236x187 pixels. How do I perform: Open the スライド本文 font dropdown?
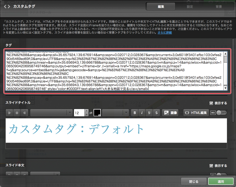click(x=45, y=174)
